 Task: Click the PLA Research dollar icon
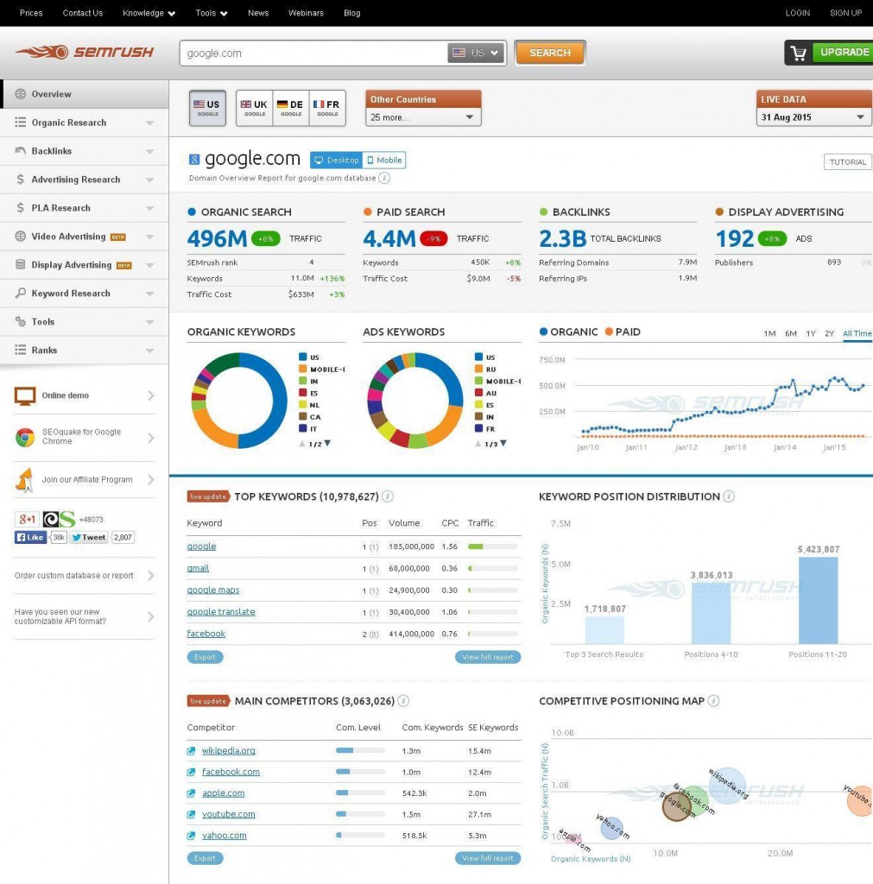pos(21,207)
